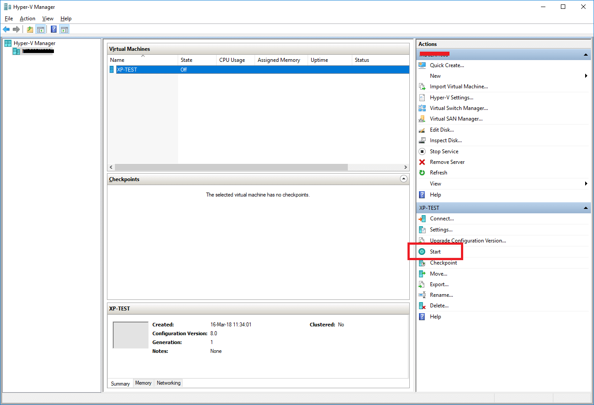Click the Quick Create action label
This screenshot has width=594, height=405.
447,65
